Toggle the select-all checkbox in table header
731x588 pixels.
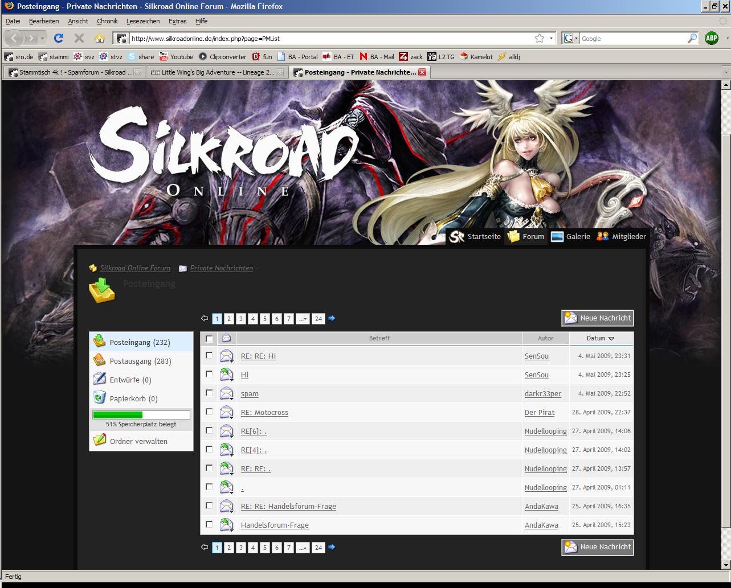[x=209, y=338]
